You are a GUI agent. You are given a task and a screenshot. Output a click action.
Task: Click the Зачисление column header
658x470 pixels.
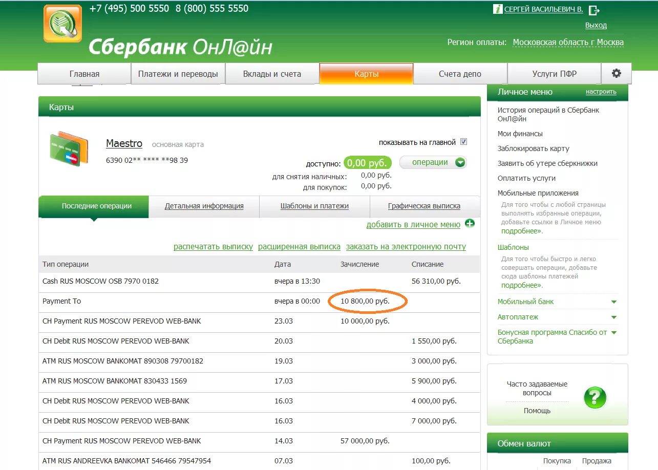pos(359,264)
